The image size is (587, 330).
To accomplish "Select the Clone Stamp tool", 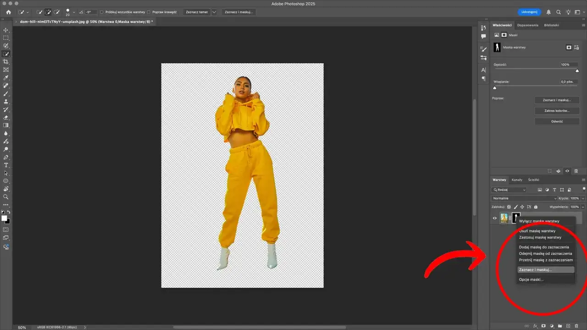I will 6,102.
